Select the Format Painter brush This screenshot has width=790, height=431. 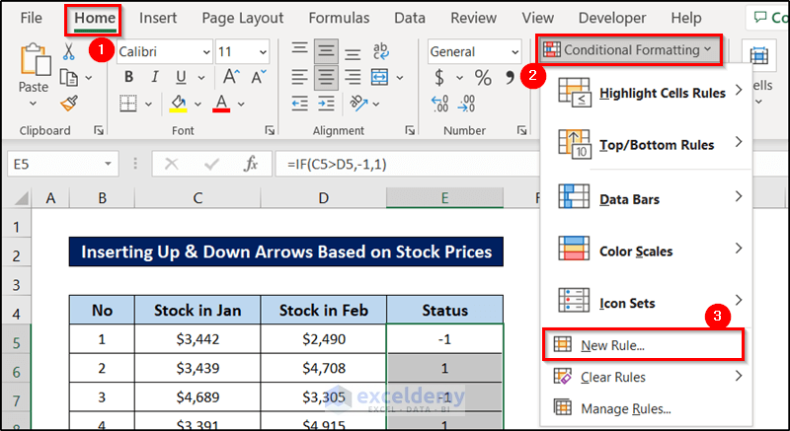click(x=69, y=104)
